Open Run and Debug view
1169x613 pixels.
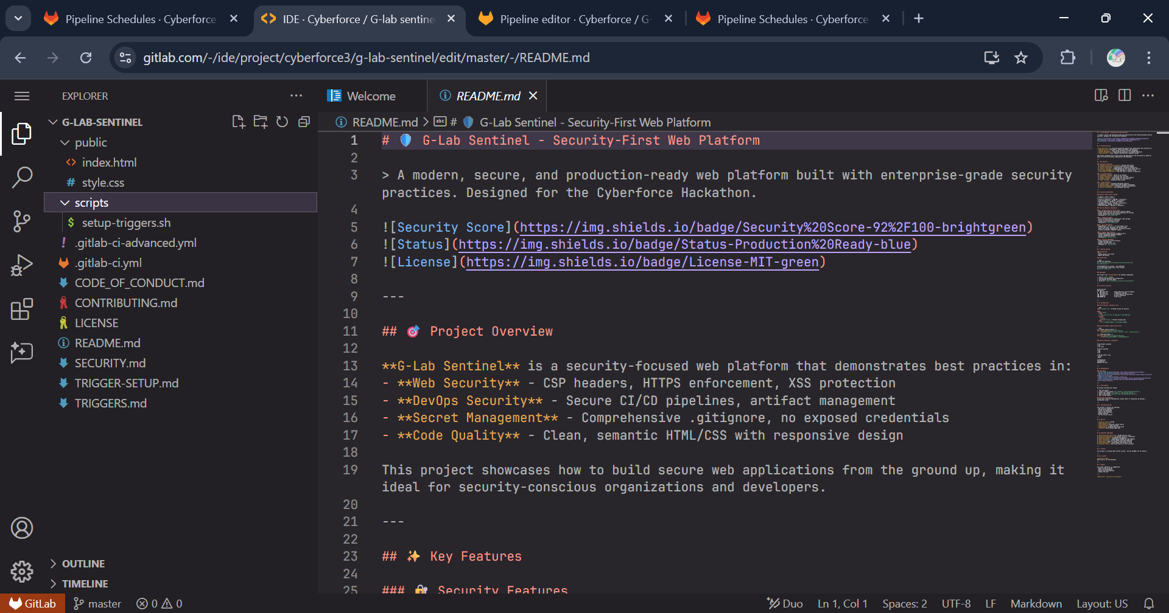22,266
